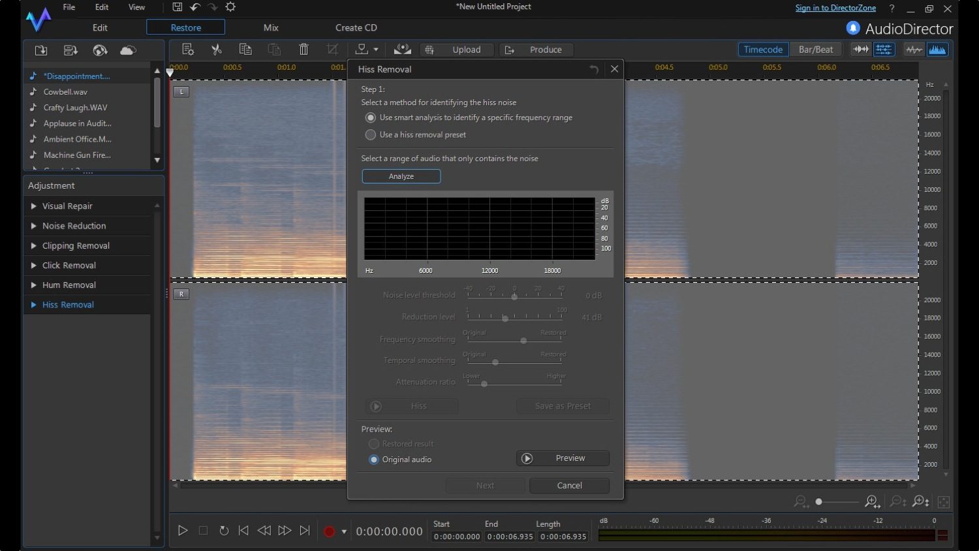
Task: Click the Produce button
Action: click(536, 50)
